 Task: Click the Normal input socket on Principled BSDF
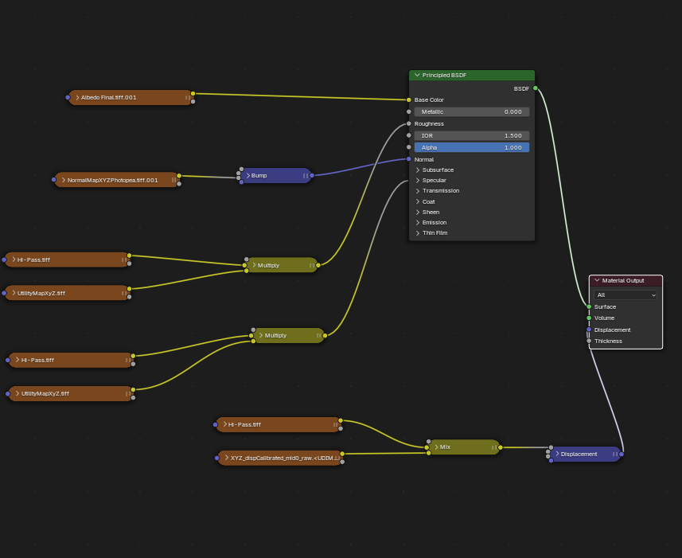point(409,159)
